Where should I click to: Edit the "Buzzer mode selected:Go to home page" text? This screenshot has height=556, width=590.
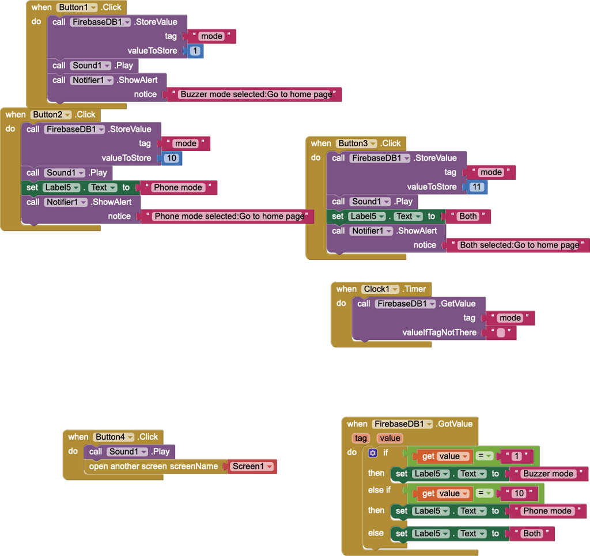pos(255,94)
